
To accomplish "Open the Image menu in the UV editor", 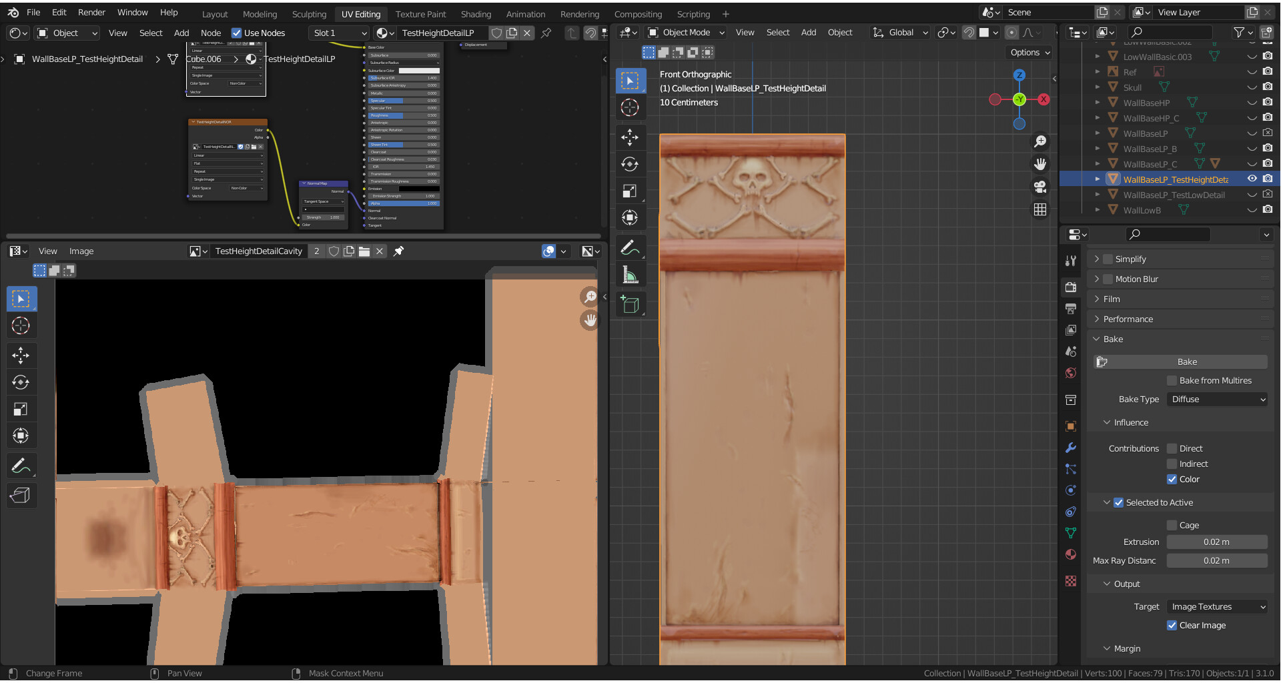I will (x=81, y=251).
